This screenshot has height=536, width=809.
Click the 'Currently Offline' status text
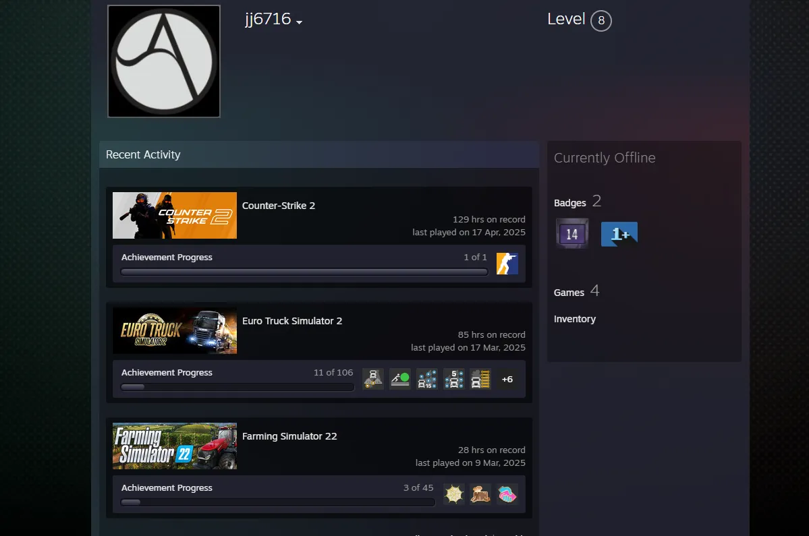pos(605,158)
